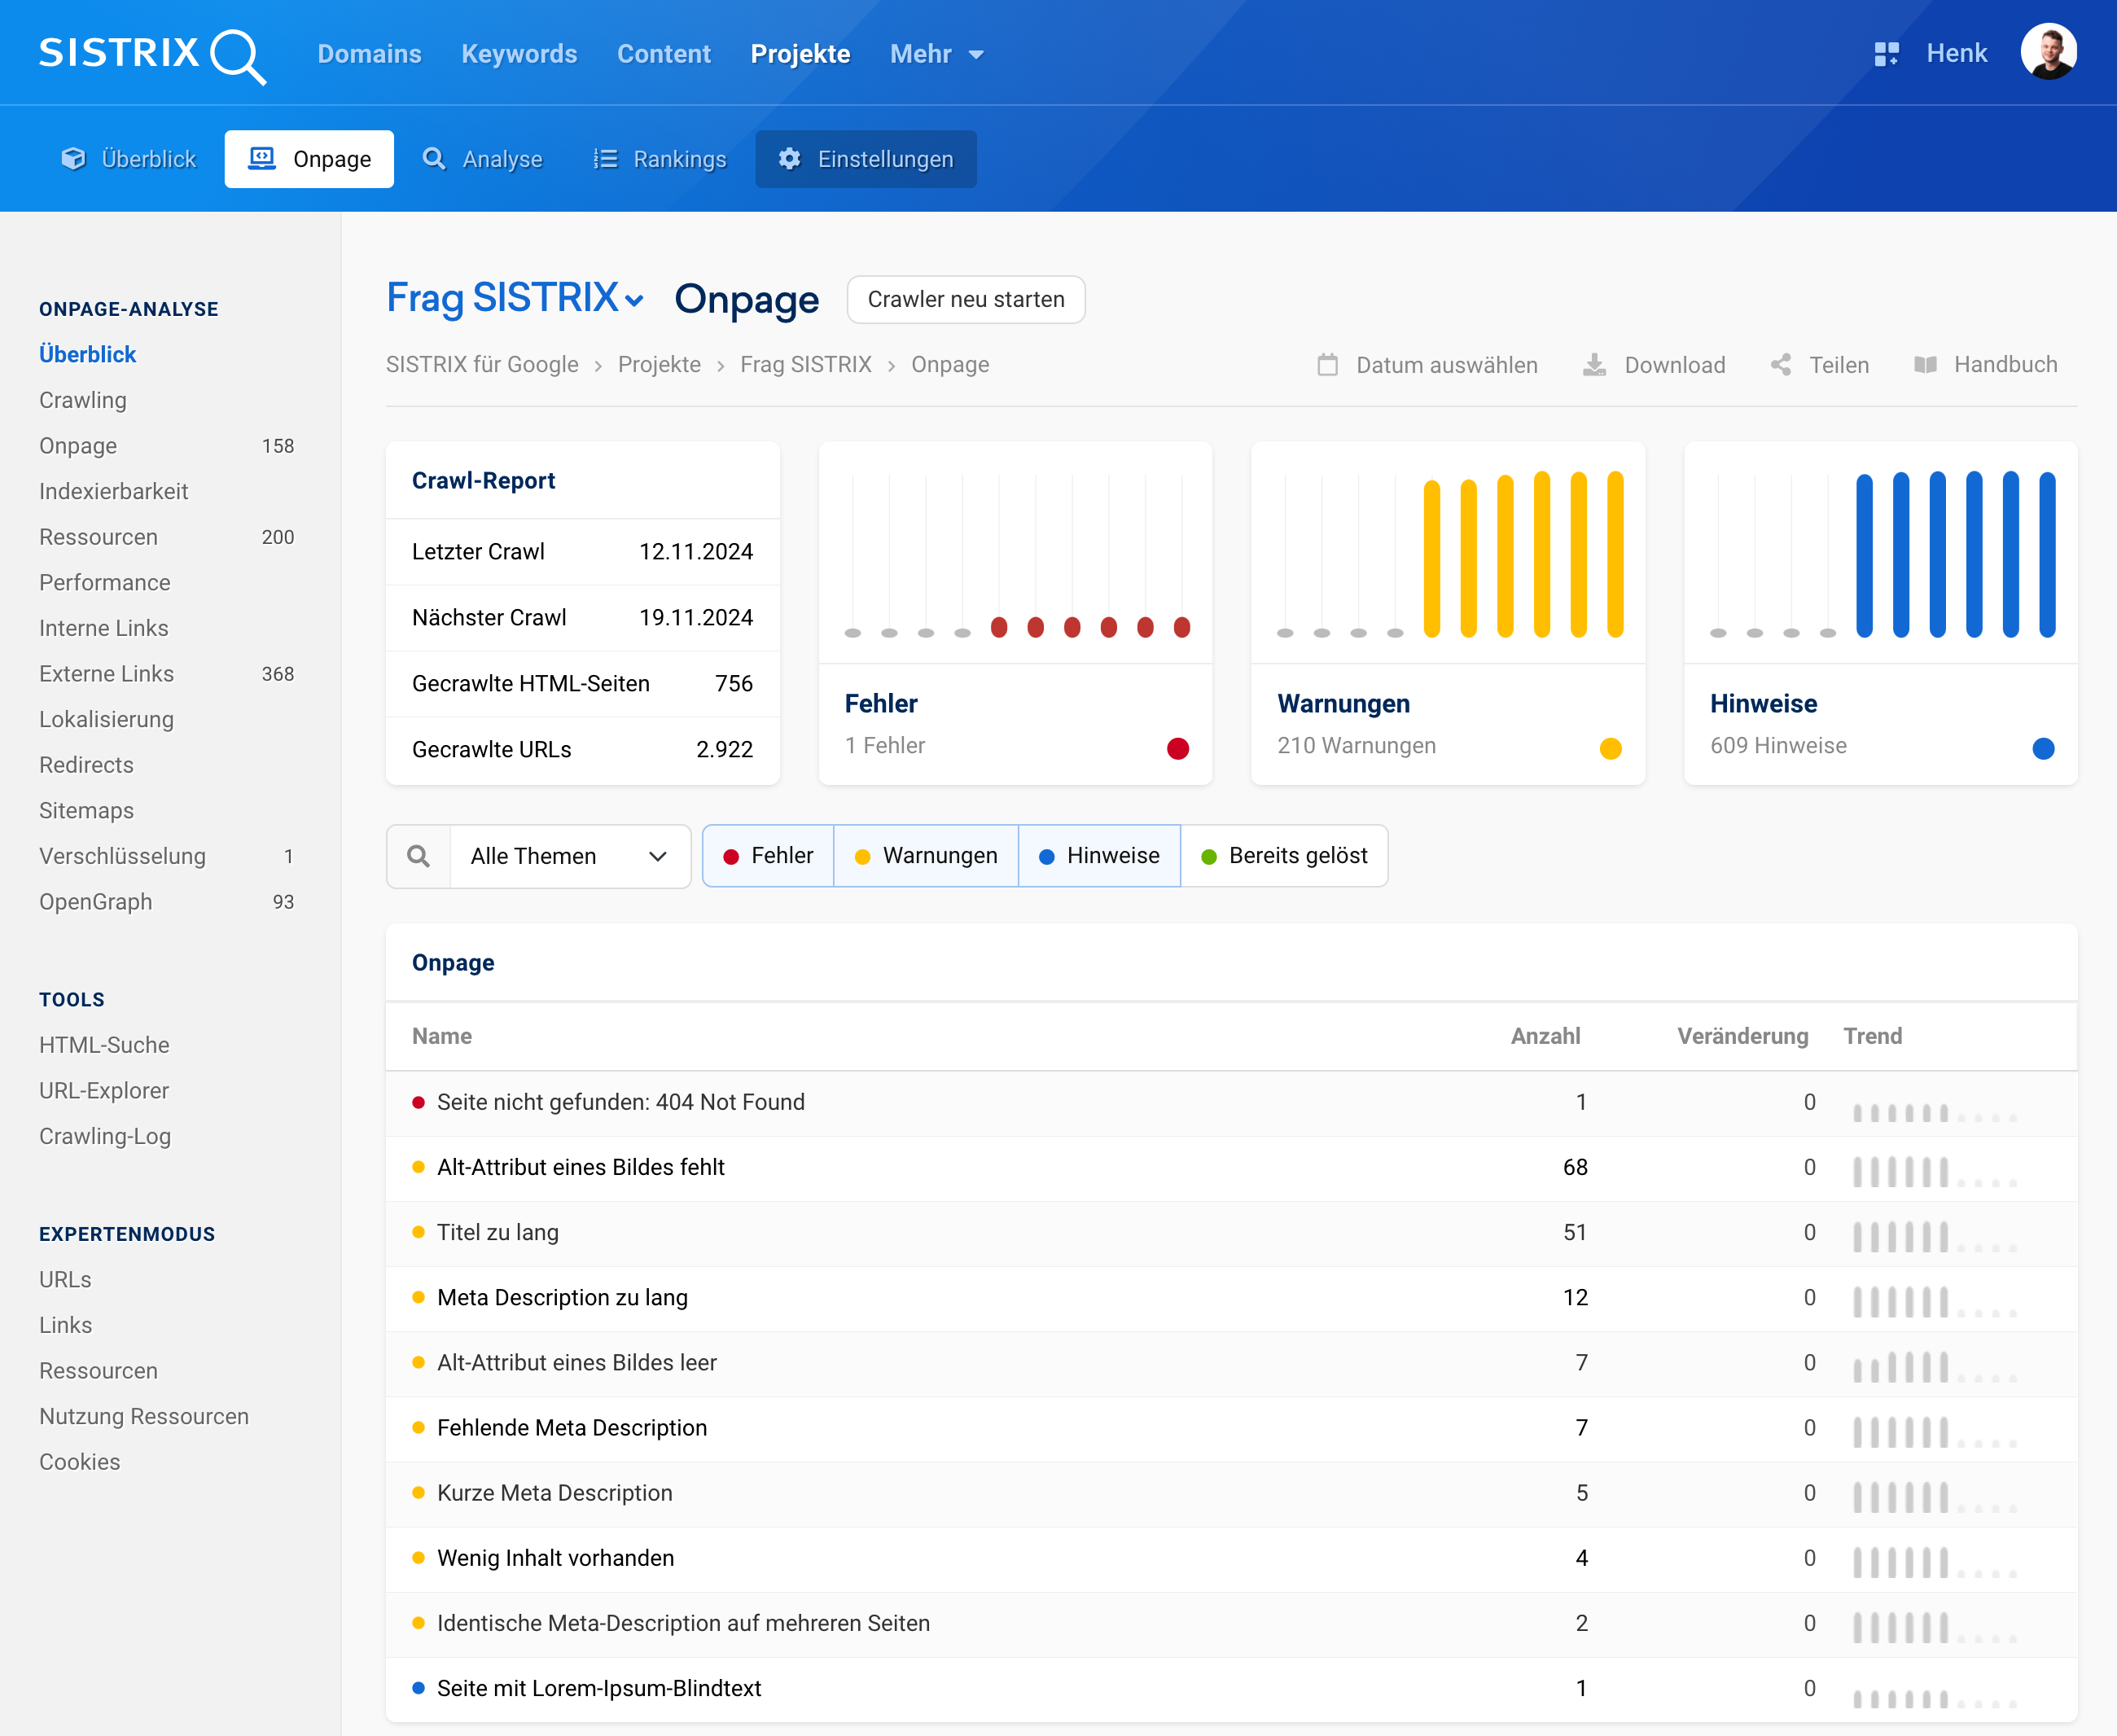
Task: Click the search magnifier icon in filter bar
Action: click(x=419, y=856)
